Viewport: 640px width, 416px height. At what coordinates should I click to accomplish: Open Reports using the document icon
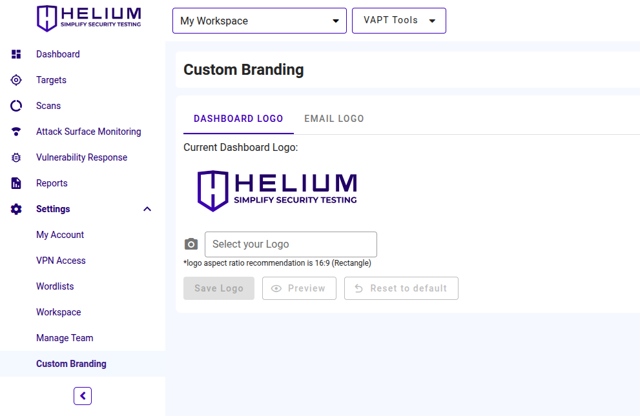[15, 183]
